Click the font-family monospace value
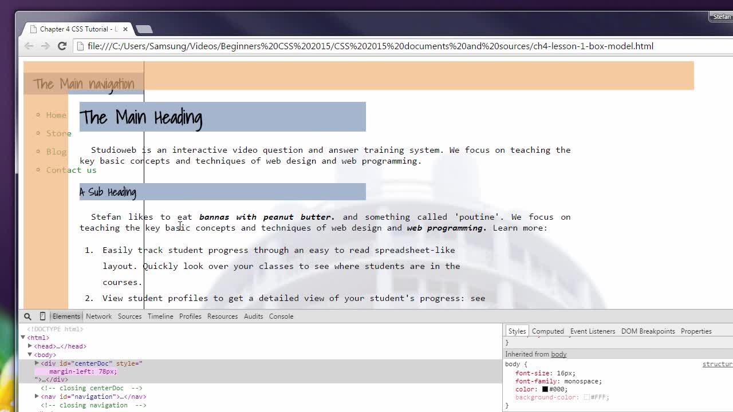733x412 pixels. pyautogui.click(x=582, y=381)
